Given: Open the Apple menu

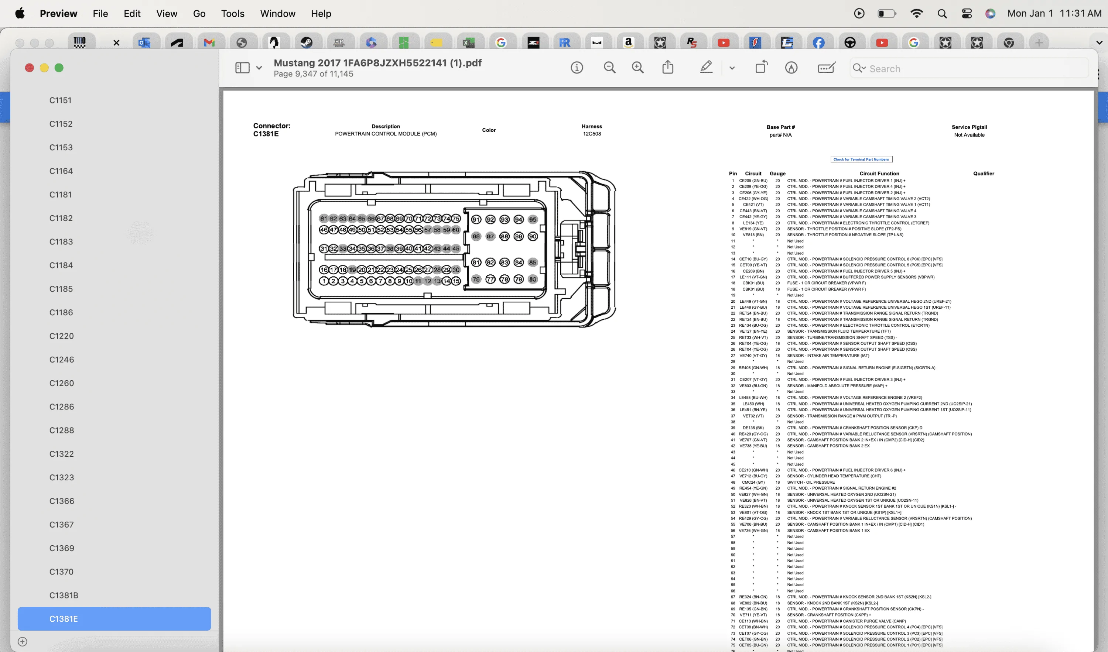Looking at the screenshot, I should click(x=20, y=13).
